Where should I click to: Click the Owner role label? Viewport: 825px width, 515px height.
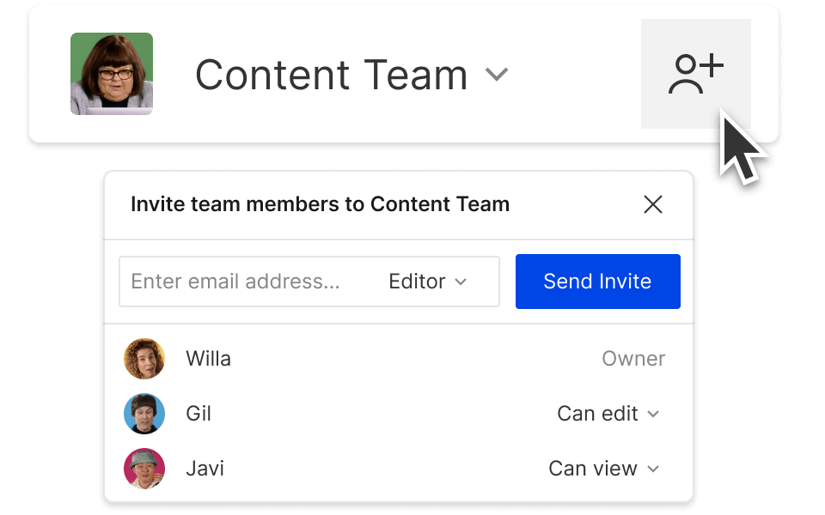tap(633, 359)
